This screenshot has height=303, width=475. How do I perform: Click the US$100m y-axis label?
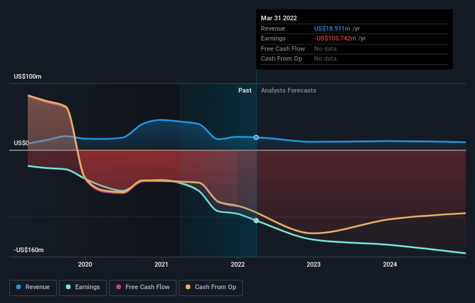point(28,76)
